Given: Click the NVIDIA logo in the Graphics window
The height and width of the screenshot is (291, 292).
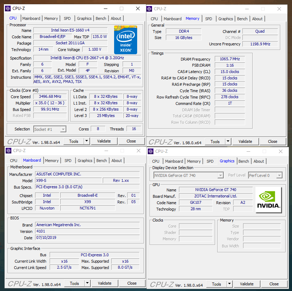Looking at the screenshot, I should click(x=269, y=200).
